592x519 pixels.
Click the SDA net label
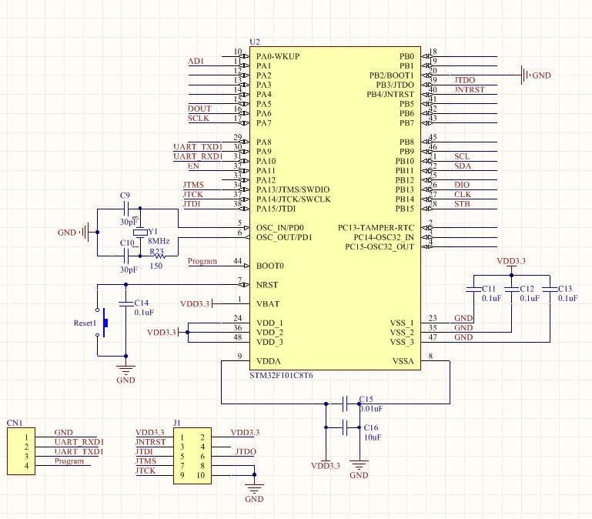[x=463, y=166]
